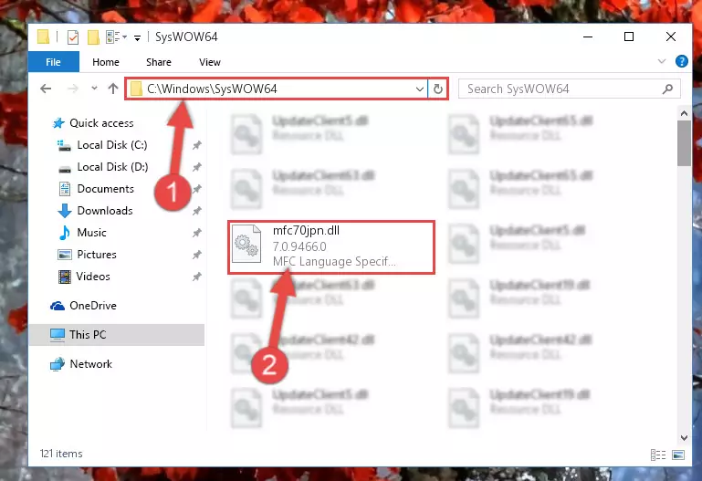Refresh the SysWOW64 folder
Screen dimensions: 702x481
click(x=438, y=89)
